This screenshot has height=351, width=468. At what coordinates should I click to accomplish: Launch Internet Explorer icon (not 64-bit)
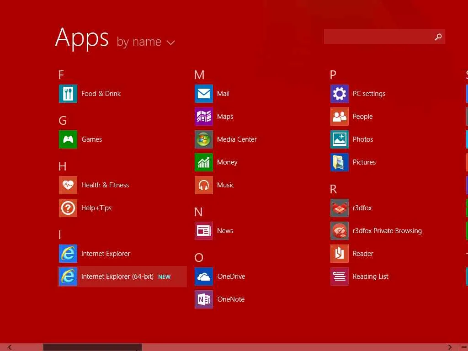click(68, 254)
